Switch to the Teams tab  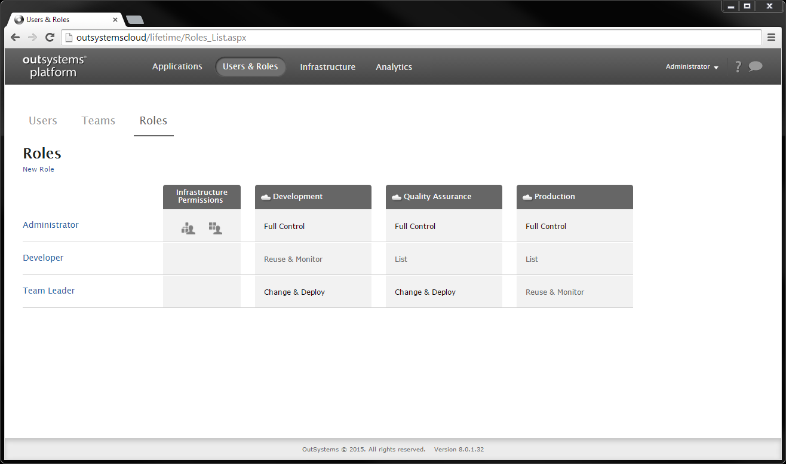[x=98, y=120]
